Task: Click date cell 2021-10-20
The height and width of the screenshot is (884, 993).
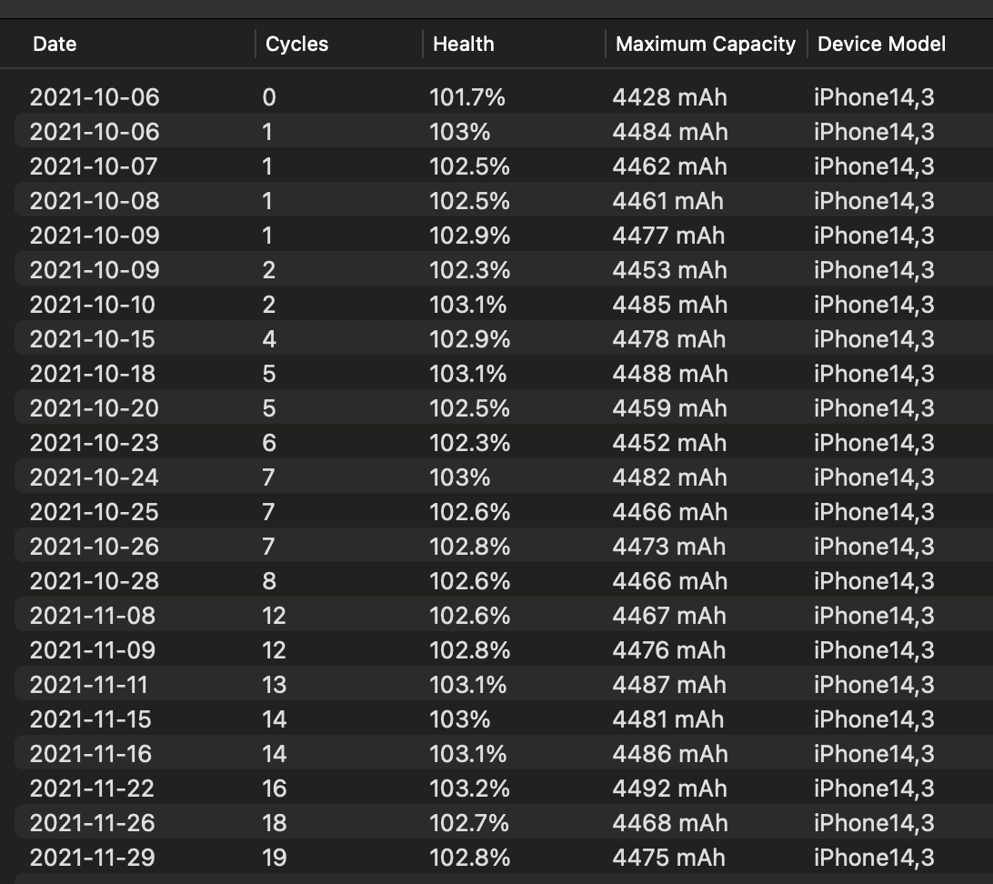Action: [x=95, y=407]
